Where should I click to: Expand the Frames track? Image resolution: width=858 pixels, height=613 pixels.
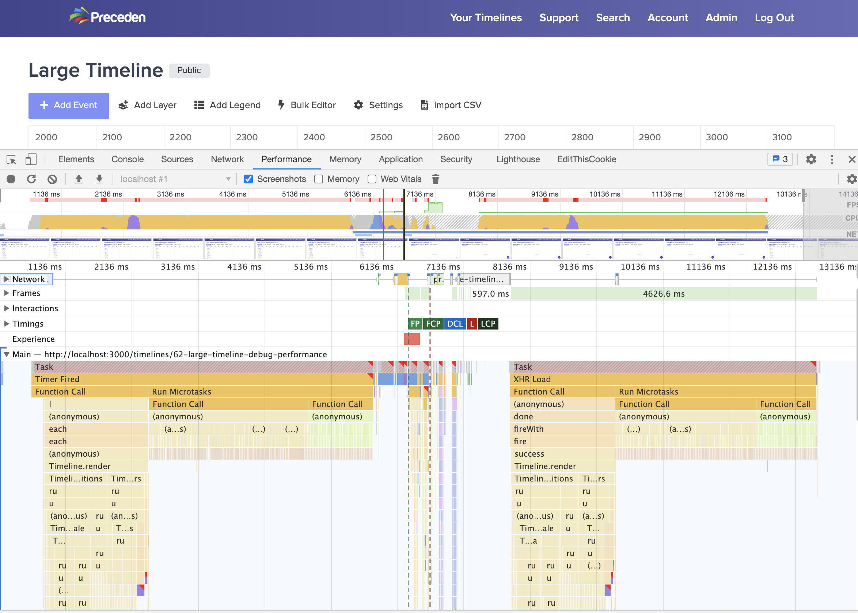click(x=7, y=293)
